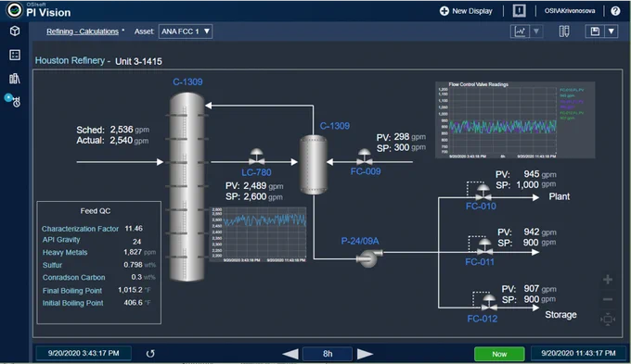631x364 pixels.
Task: Open the Graphic Library books icon
Action: coord(15,79)
